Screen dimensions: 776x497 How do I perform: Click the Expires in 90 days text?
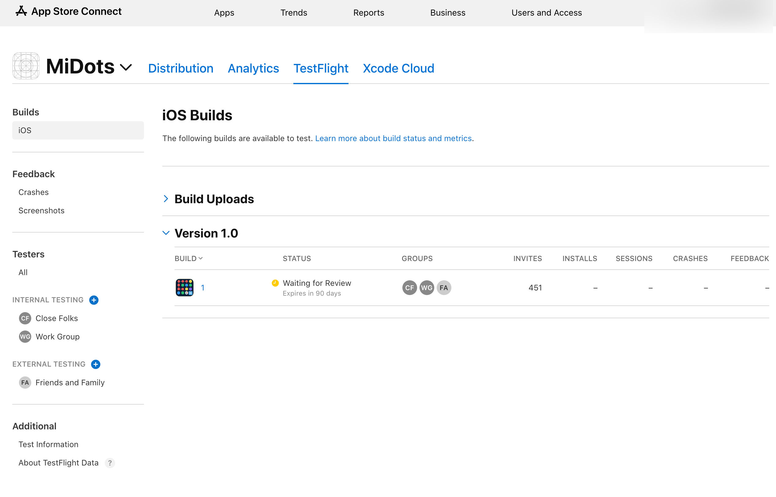pyautogui.click(x=312, y=293)
